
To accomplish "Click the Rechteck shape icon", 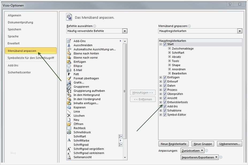I will tap(68, 128).
